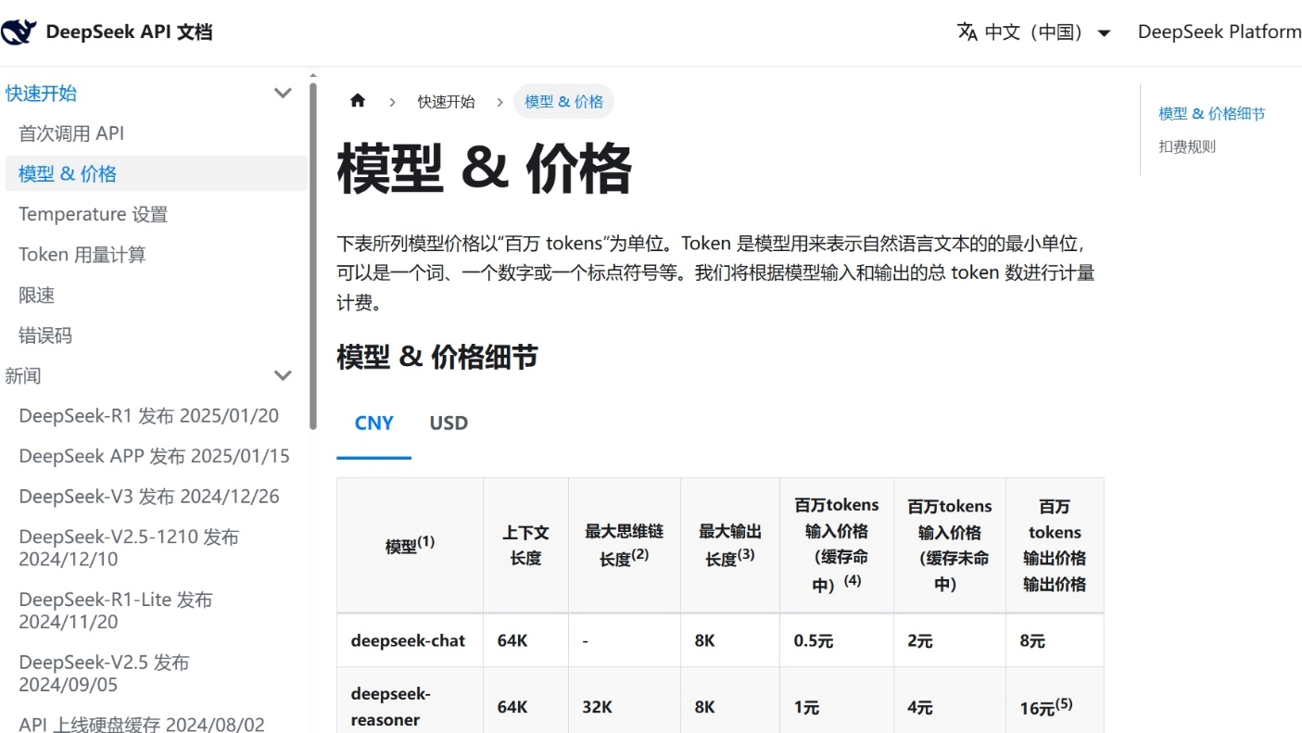
Task: Click the 2元 price cell
Action: 950,640
